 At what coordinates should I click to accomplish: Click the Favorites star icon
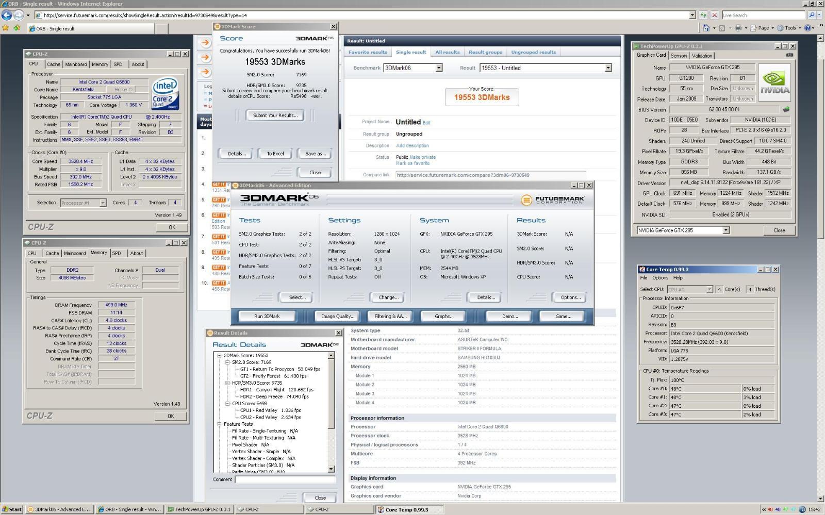(x=6, y=28)
